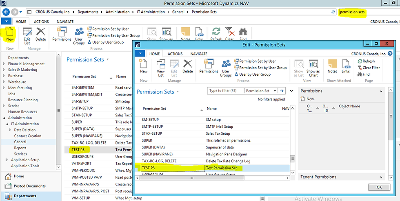Open Notes in Edit dialog ribbon
Screen dimensions: 400x201
pyautogui.click(x=332, y=66)
